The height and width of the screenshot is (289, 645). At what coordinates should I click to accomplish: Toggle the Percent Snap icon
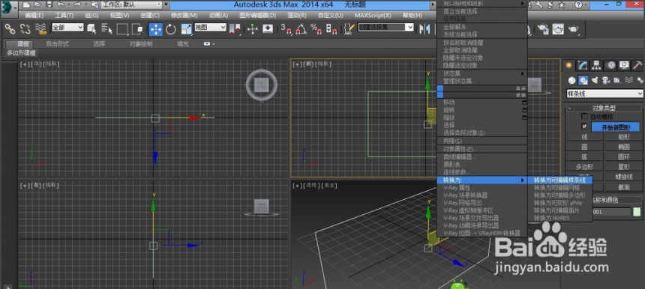click(316, 28)
